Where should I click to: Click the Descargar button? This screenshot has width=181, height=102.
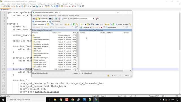(85, 27)
